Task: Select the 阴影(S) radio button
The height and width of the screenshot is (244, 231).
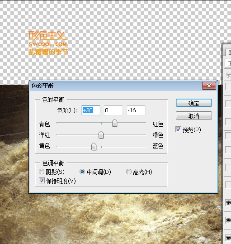Action: (x=42, y=172)
